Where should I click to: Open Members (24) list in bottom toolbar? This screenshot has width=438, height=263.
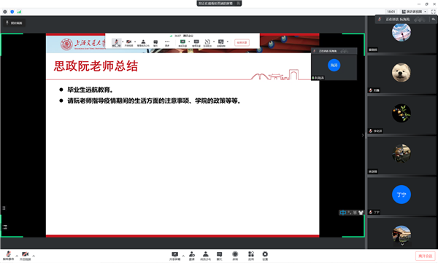click(x=206, y=256)
